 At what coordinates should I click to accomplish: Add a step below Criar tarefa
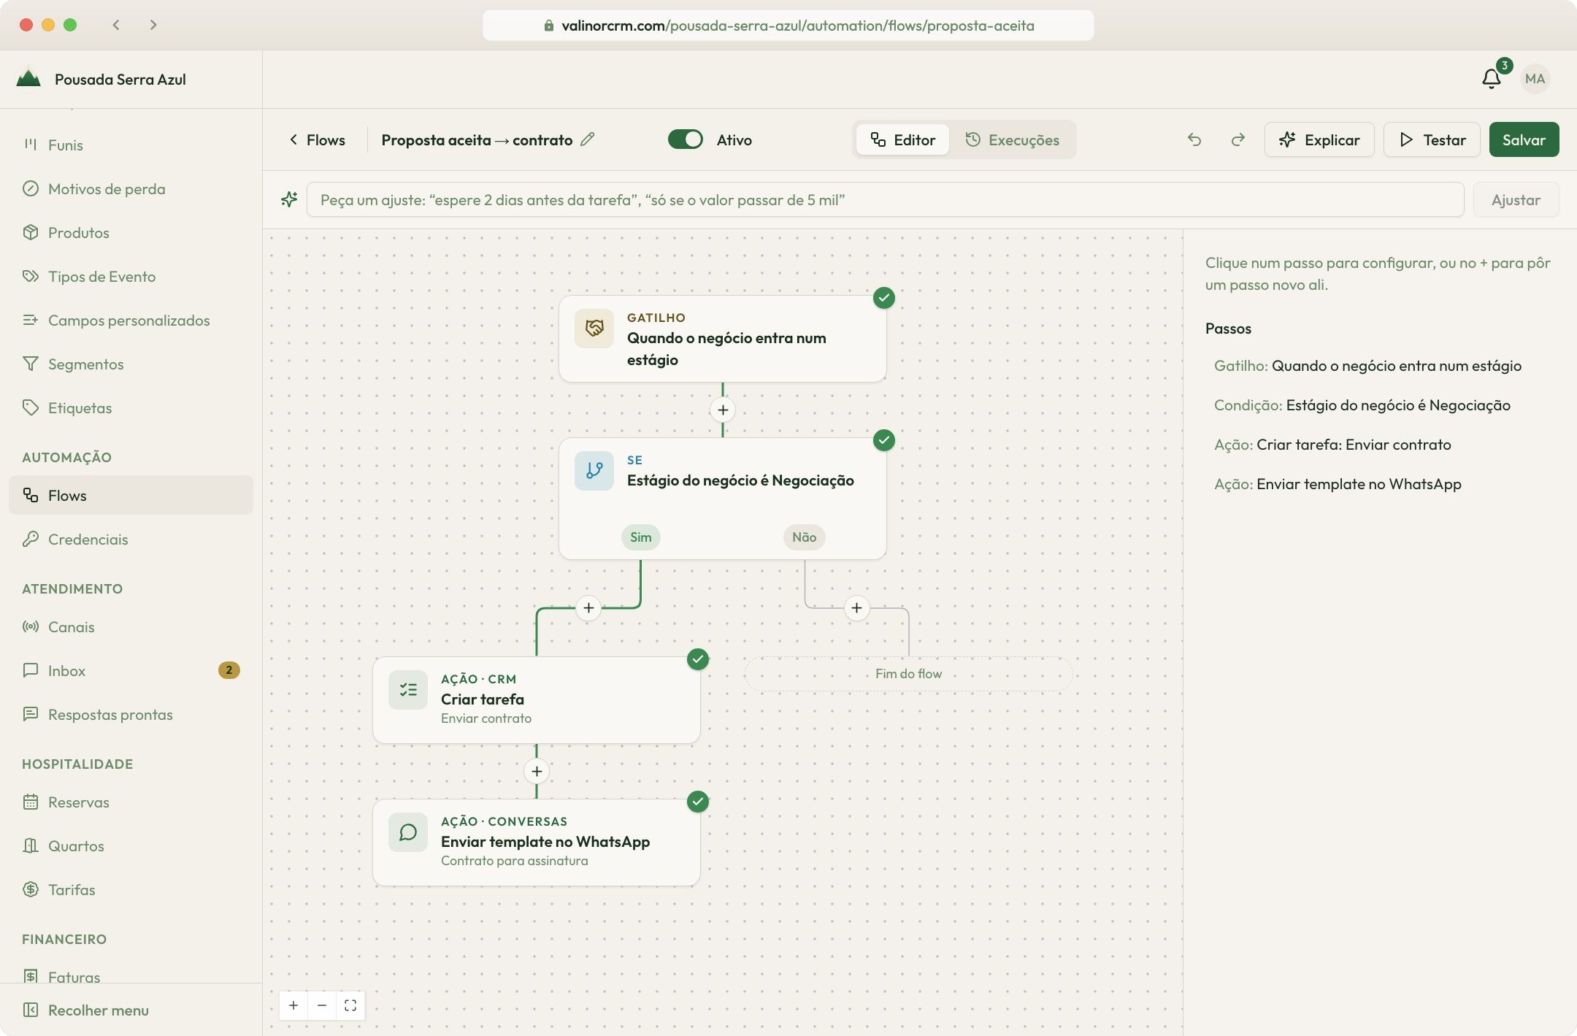[x=537, y=771]
